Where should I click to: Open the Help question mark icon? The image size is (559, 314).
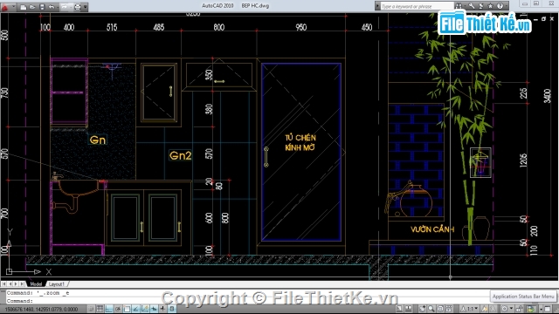[x=500, y=6]
